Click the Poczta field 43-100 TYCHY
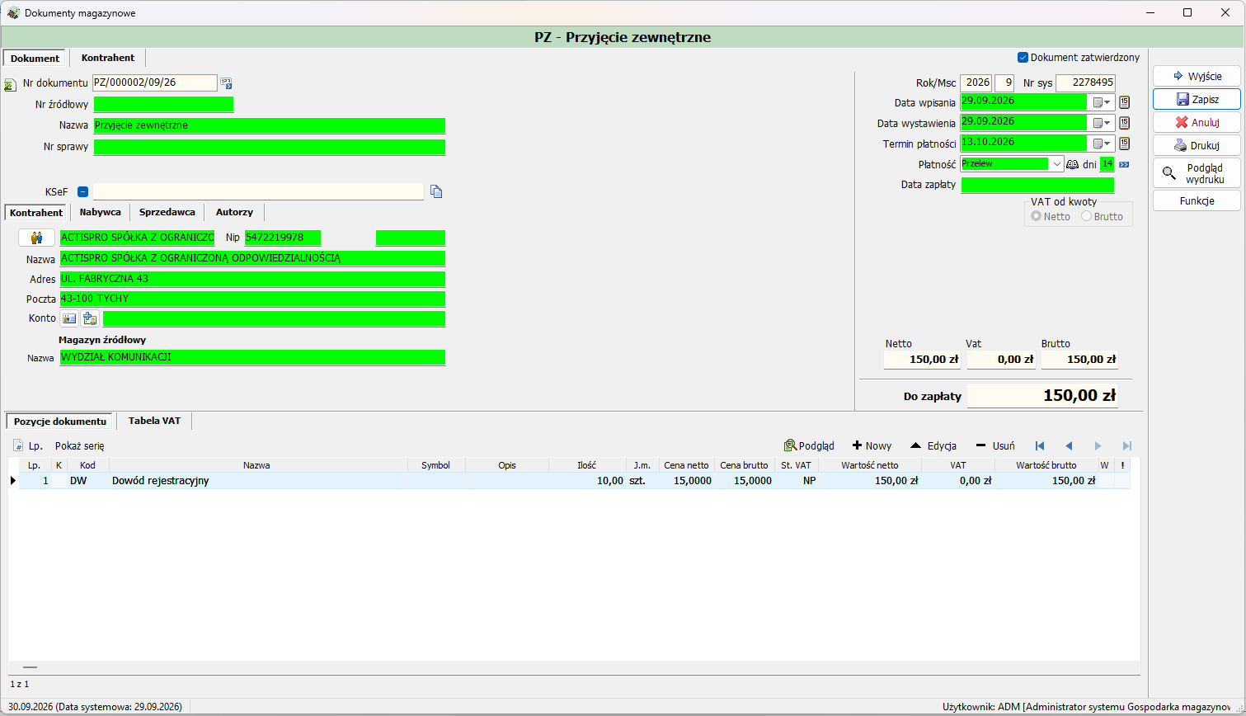The height and width of the screenshot is (716, 1246). 252,299
